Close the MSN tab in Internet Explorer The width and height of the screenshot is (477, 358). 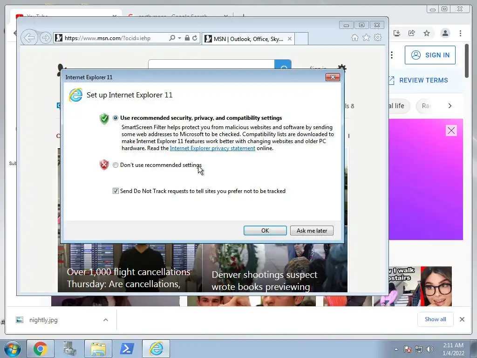pos(290,39)
